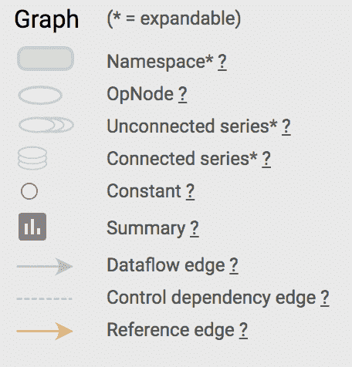
Task: Open the help question mark beside Control dependency edge
Action: point(325,298)
